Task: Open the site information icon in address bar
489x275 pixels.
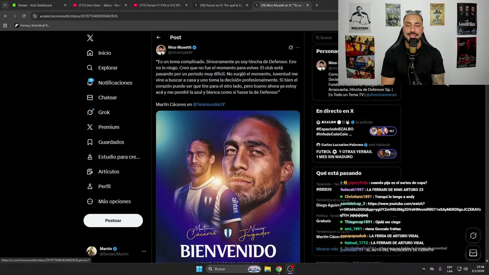Action: click(35, 16)
